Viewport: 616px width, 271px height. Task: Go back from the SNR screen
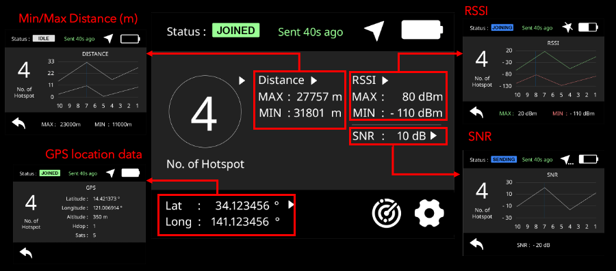pos(476,244)
